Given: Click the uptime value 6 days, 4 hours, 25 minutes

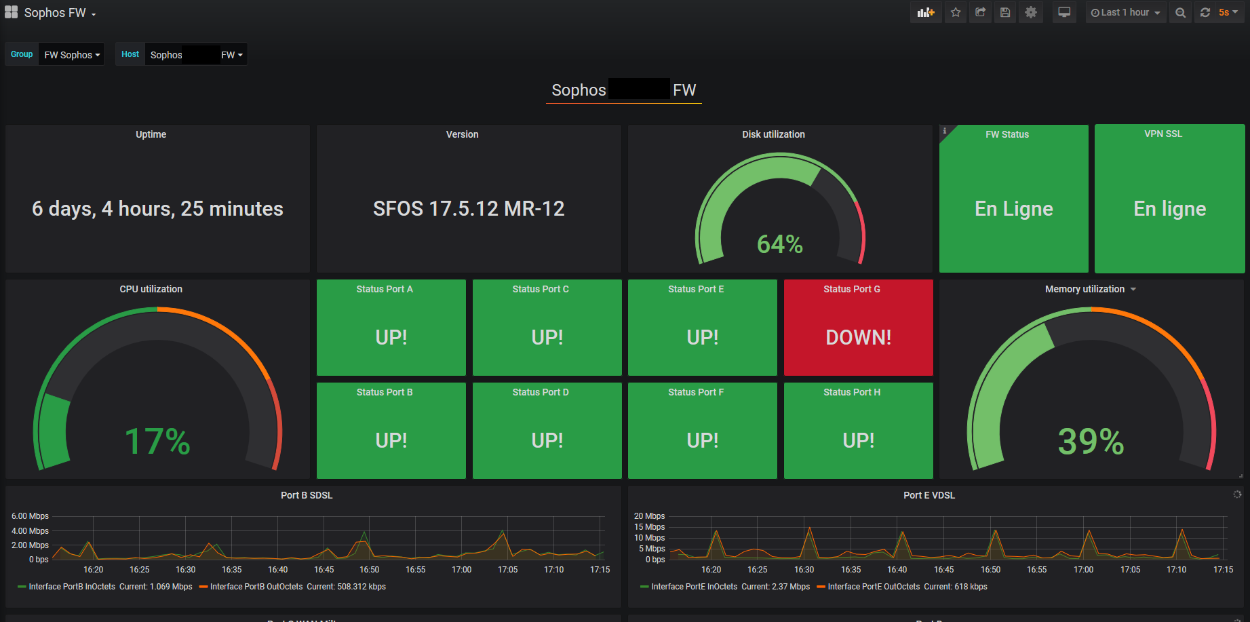Looking at the screenshot, I should [x=157, y=209].
